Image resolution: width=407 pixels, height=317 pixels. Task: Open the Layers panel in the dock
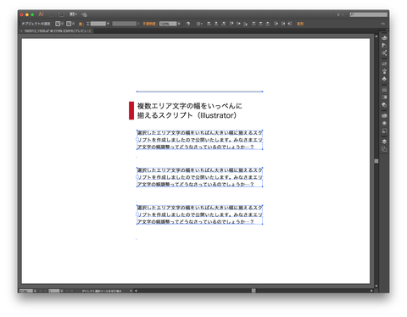pos(384,142)
